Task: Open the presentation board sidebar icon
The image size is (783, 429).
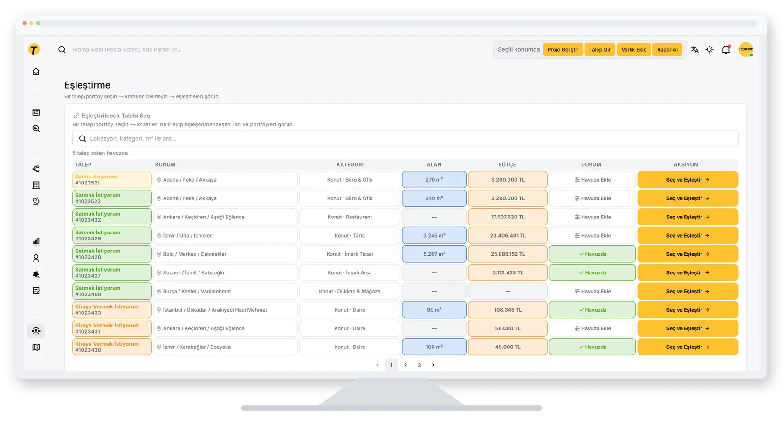Action: [x=36, y=112]
